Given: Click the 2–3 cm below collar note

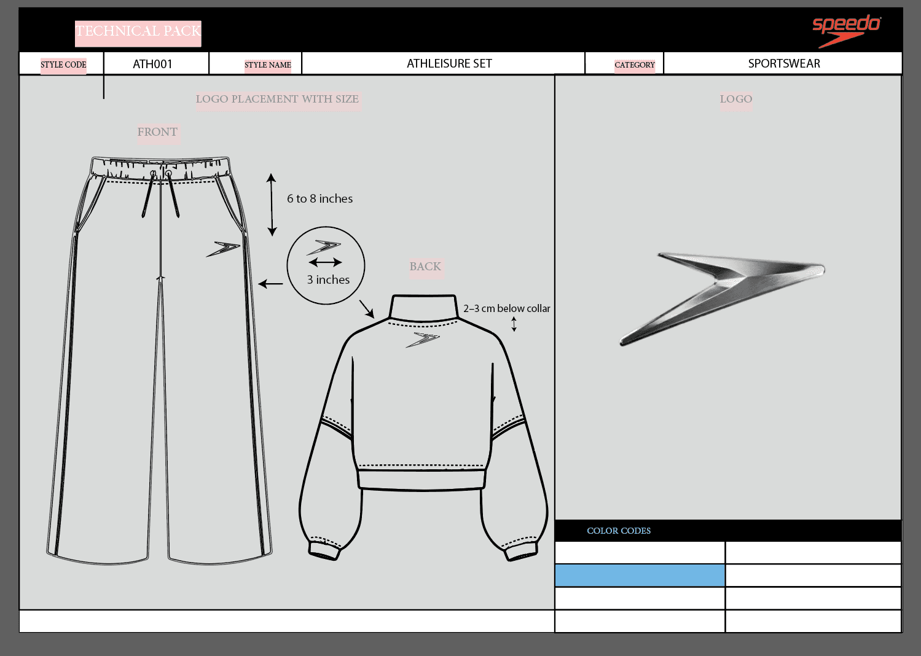Looking at the screenshot, I should click(506, 308).
